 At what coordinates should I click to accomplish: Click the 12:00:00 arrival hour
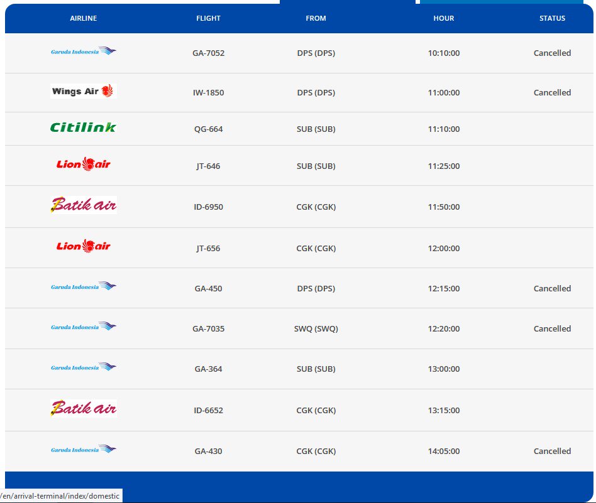[444, 248]
